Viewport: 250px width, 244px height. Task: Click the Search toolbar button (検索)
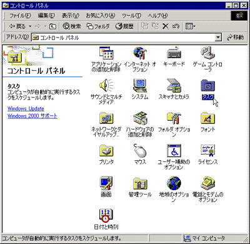[72, 26]
